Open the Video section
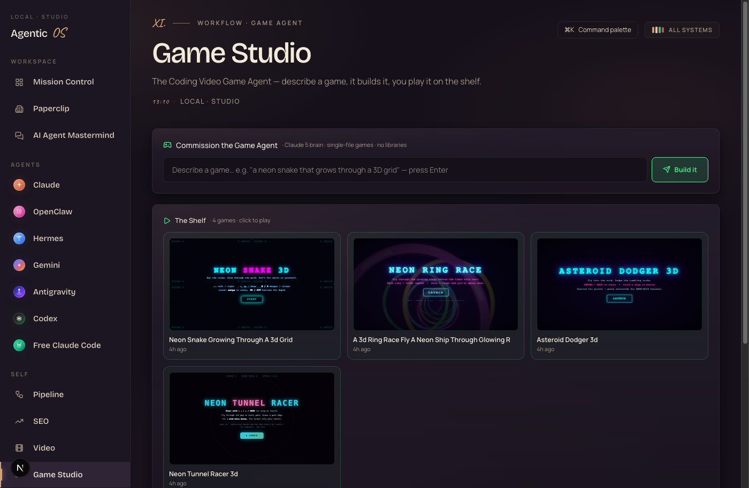The height and width of the screenshot is (488, 749). coord(65,448)
